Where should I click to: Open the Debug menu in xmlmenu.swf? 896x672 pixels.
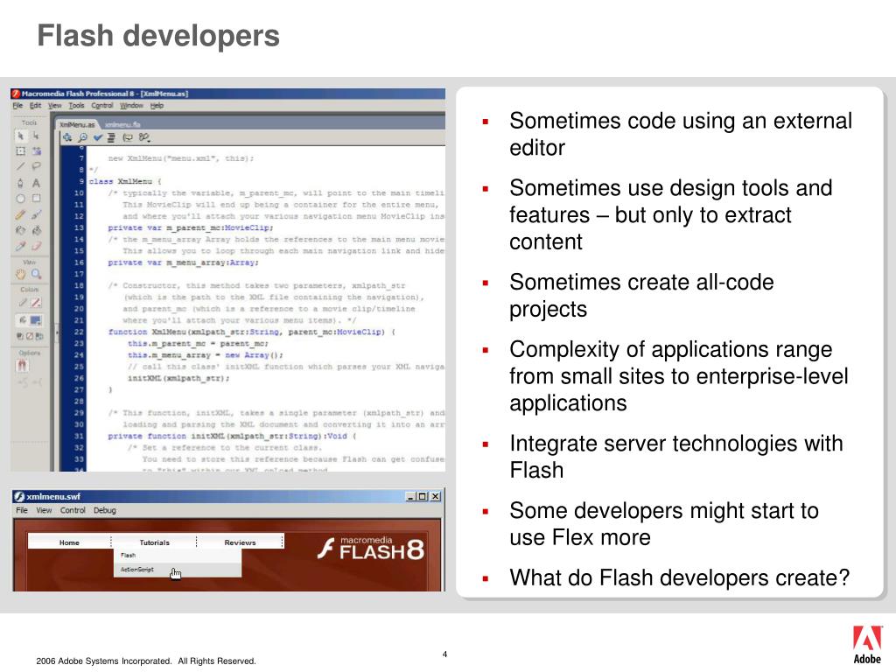coord(105,510)
